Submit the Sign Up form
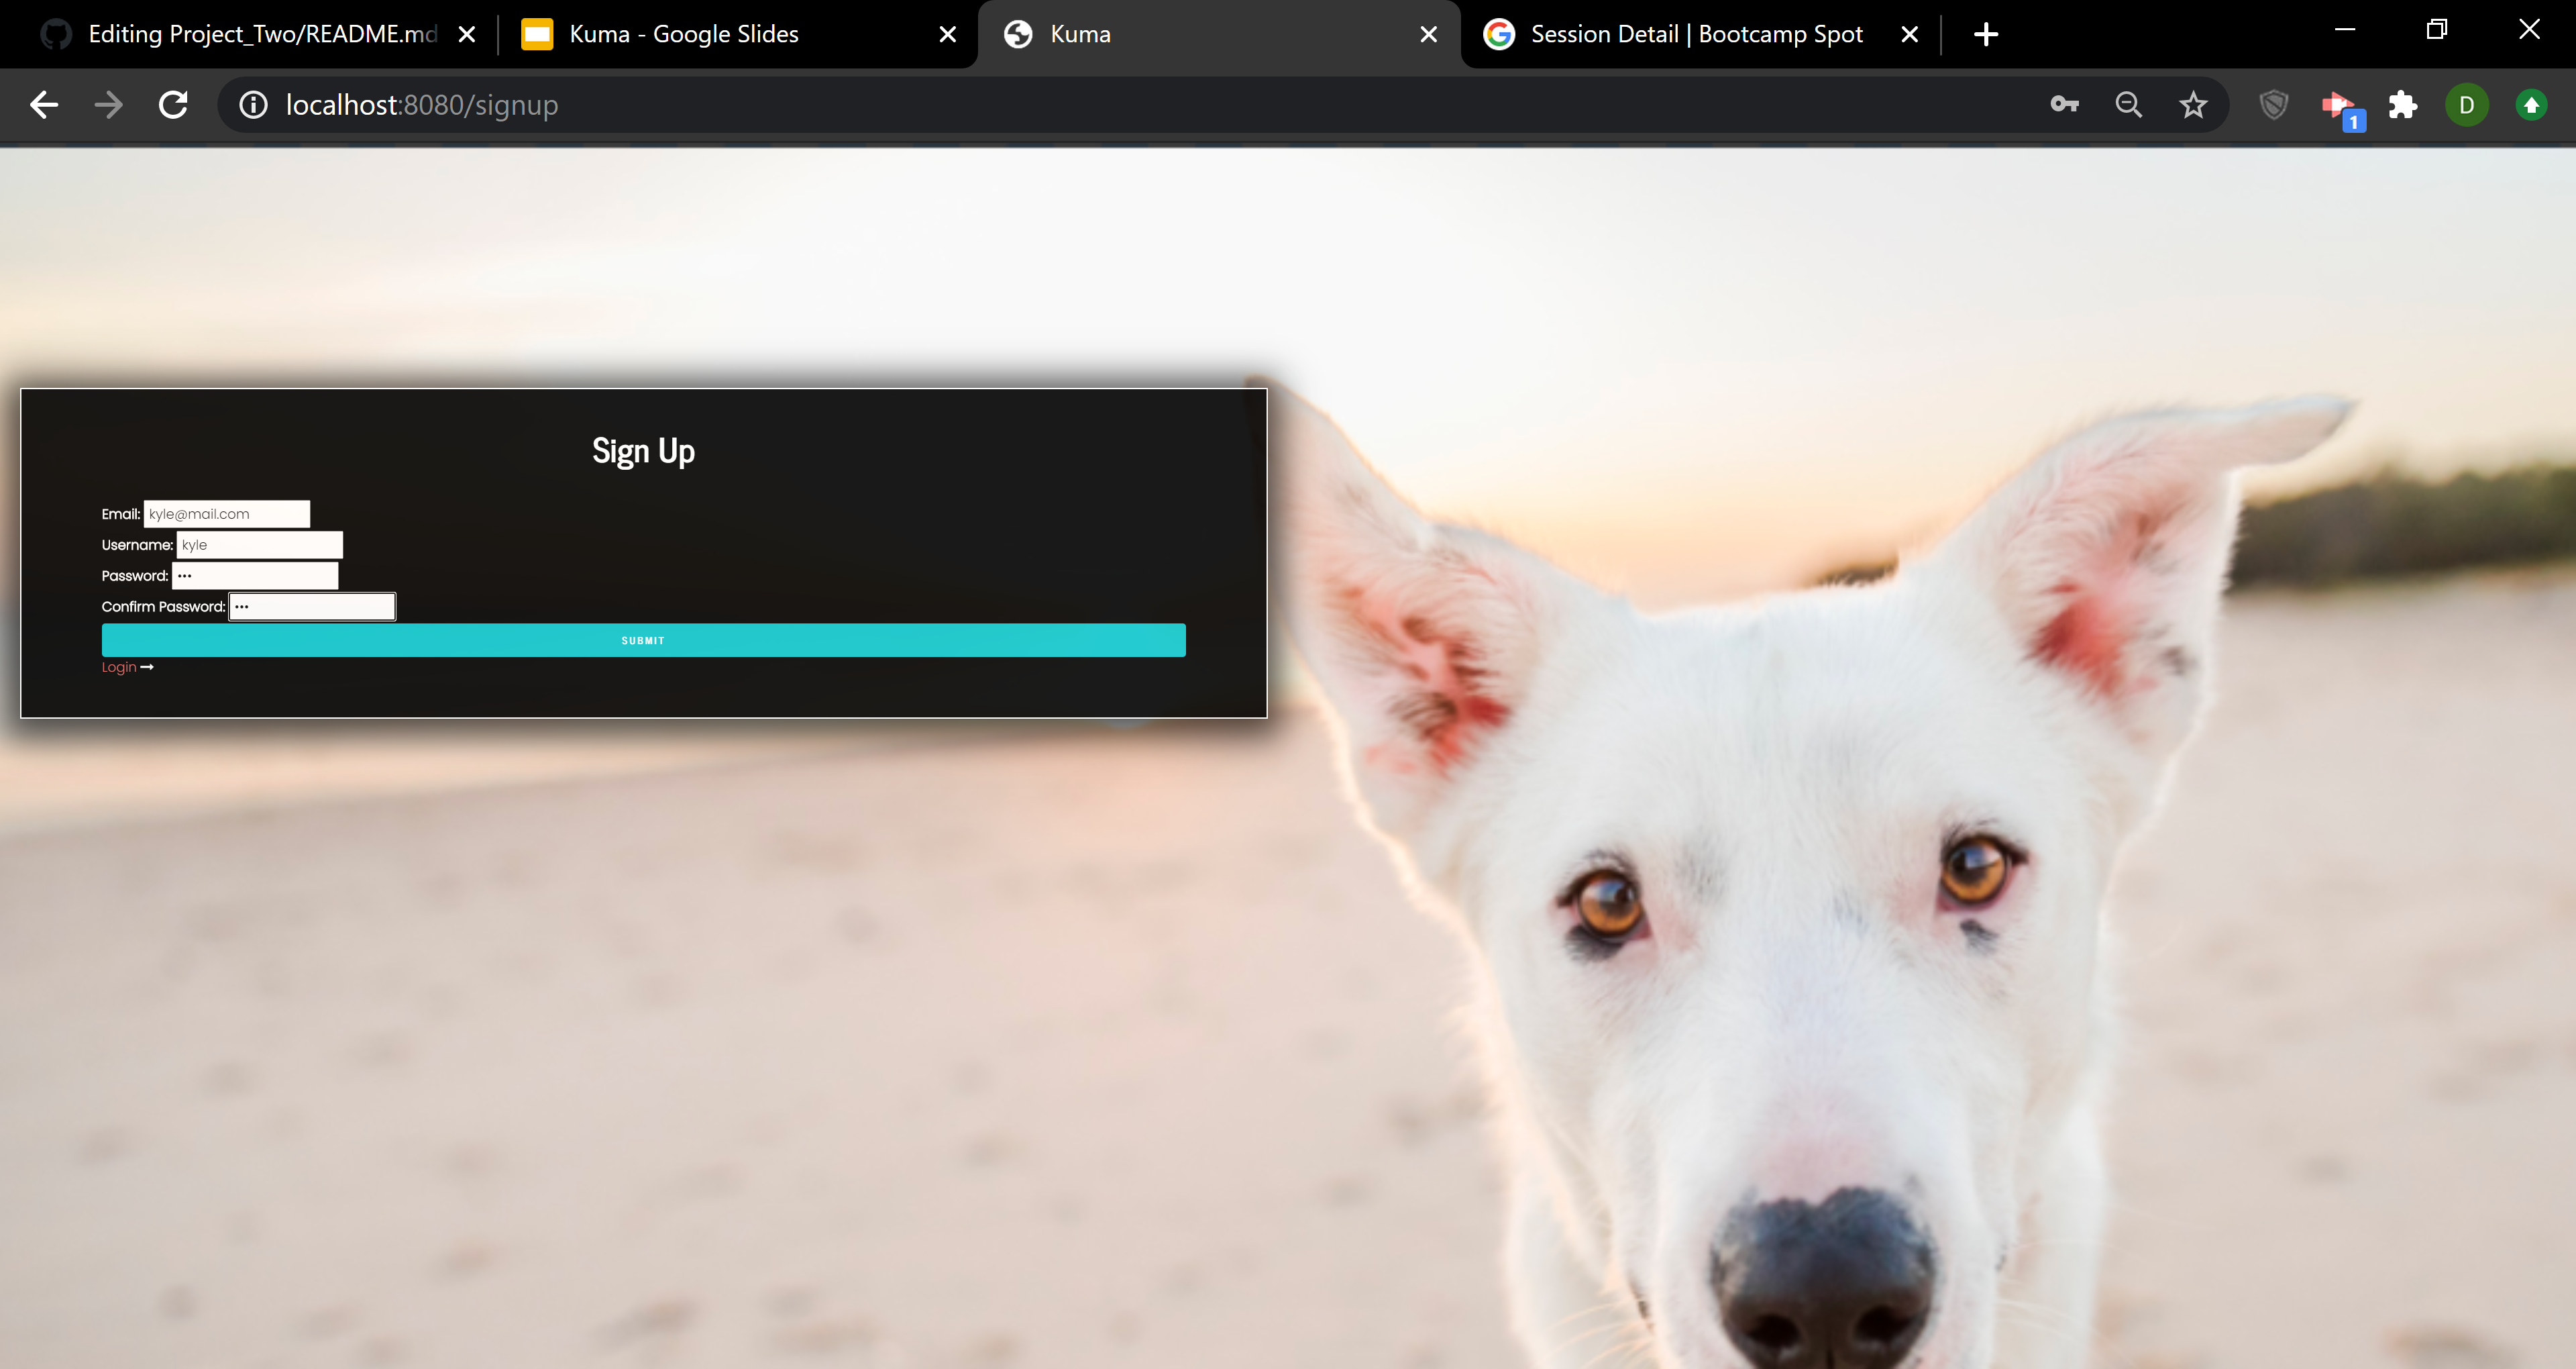Viewport: 2576px width, 1369px height. point(644,640)
